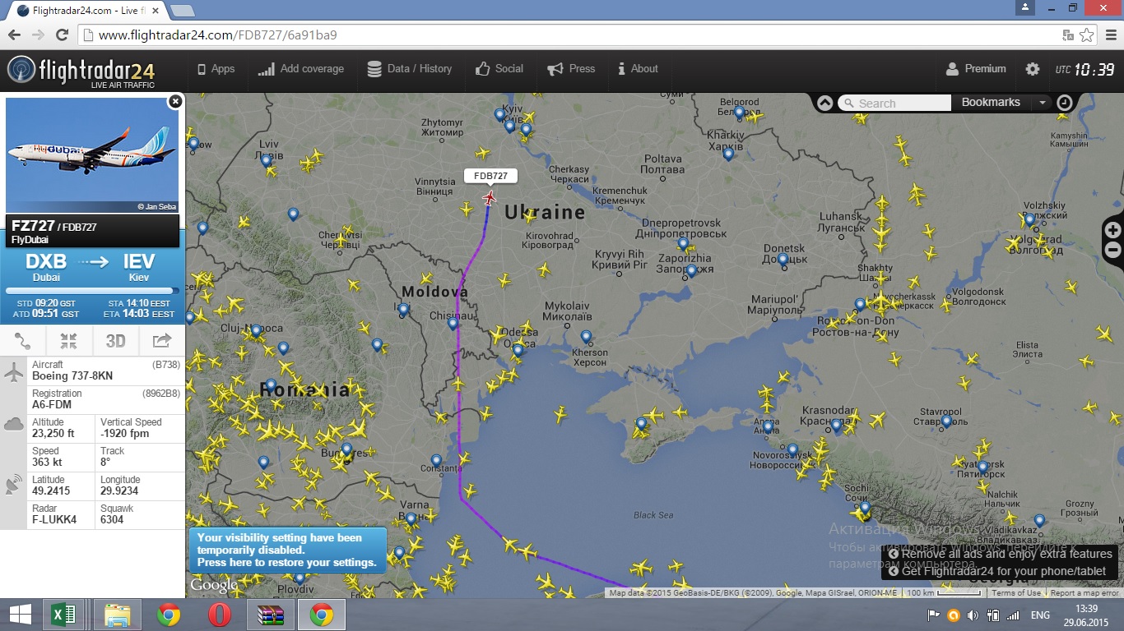
Task: Expand the Bookmarks dropdown arrow
Action: (x=1043, y=103)
